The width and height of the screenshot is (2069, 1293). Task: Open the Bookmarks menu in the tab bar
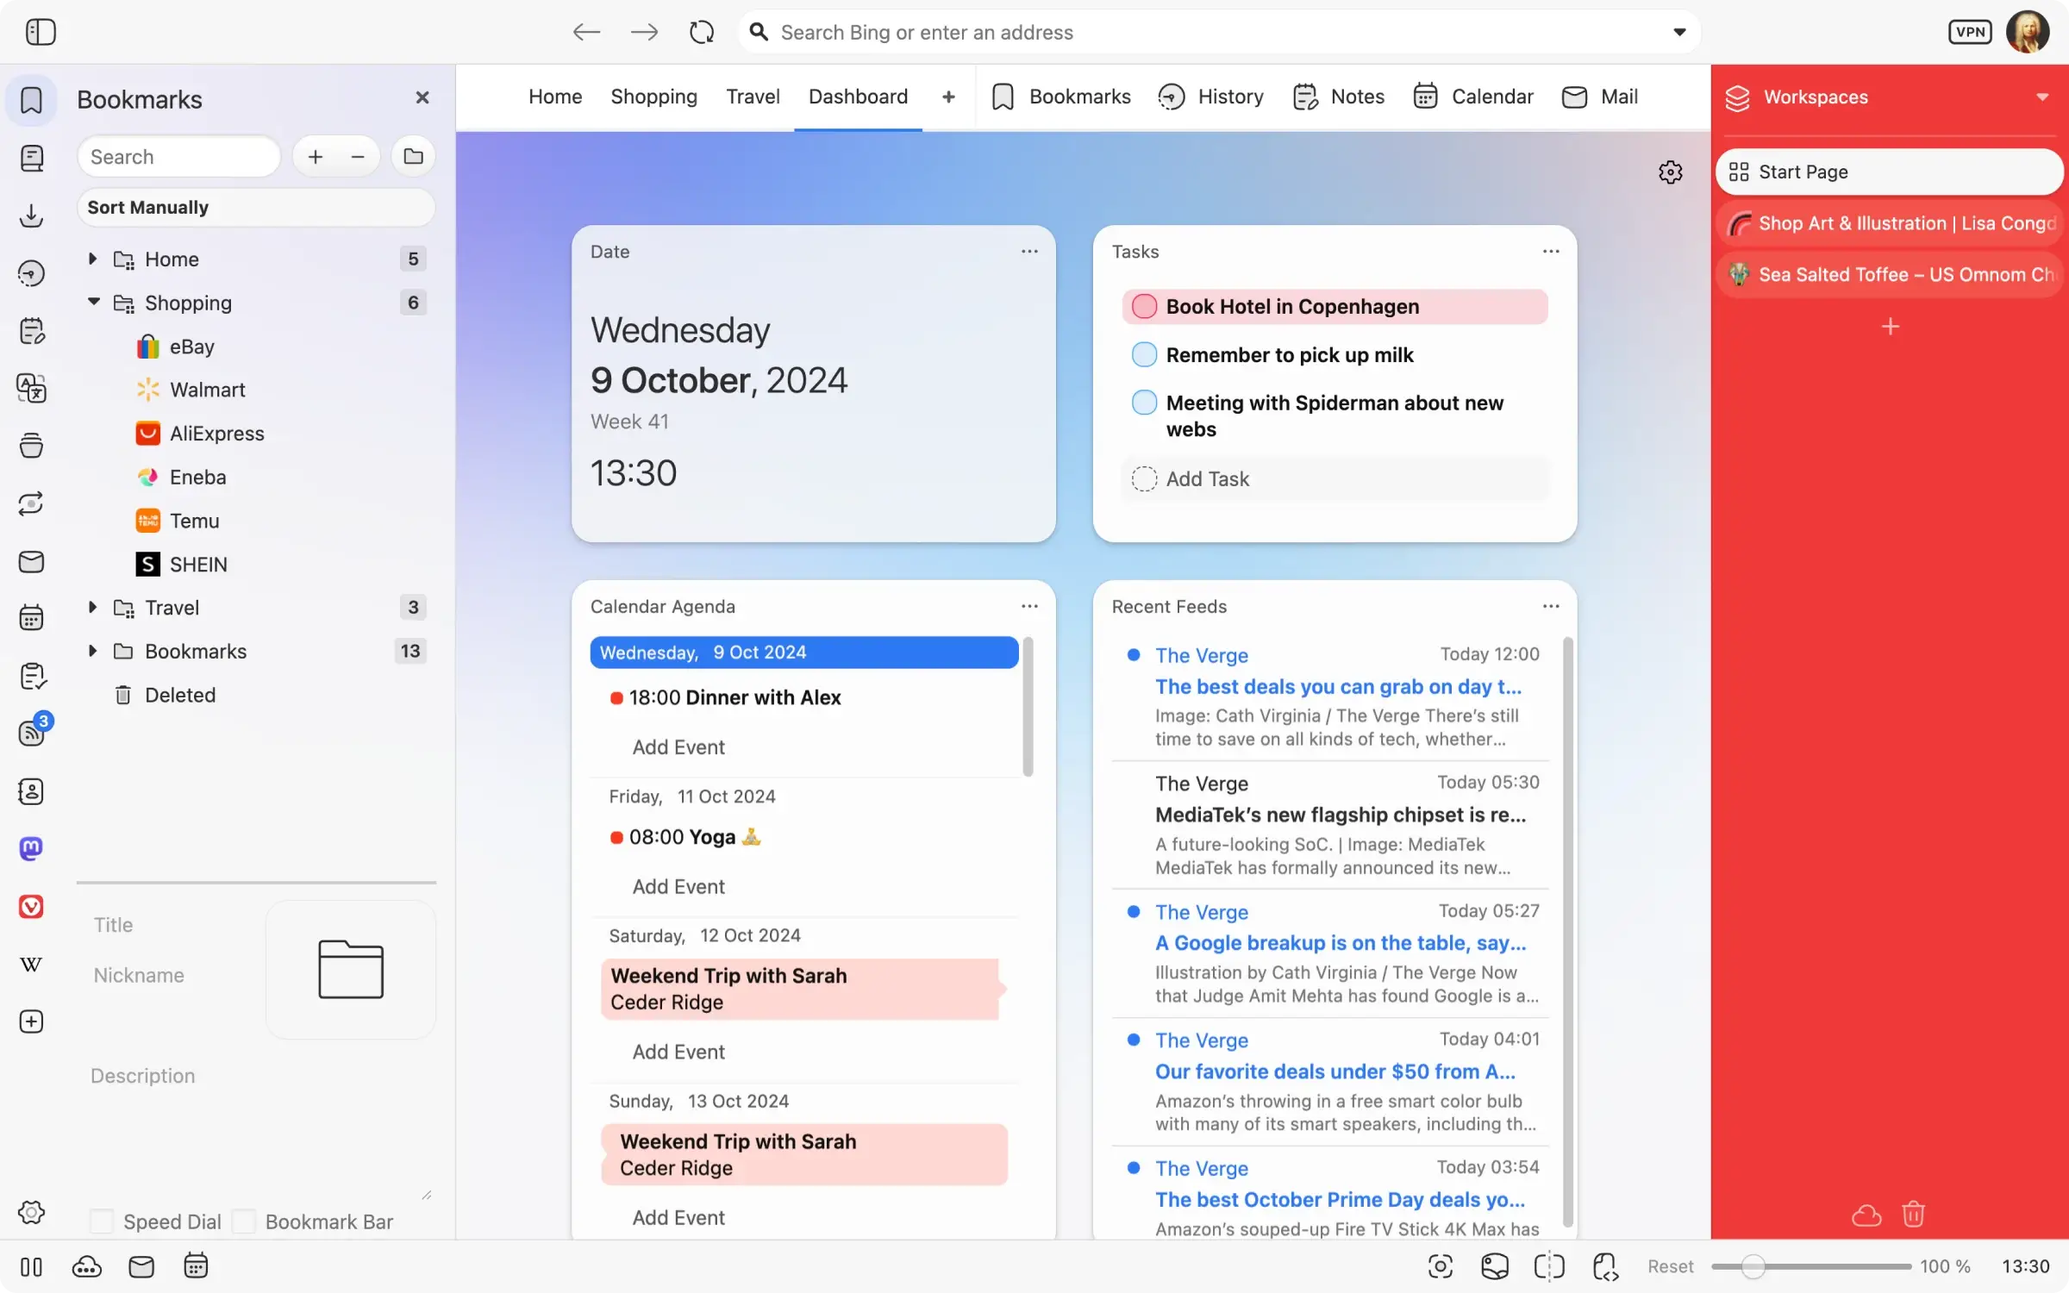pyautogui.click(x=1060, y=97)
